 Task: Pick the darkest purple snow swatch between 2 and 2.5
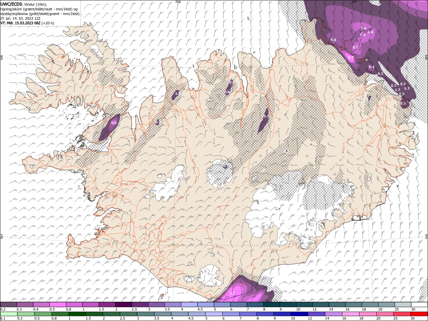coord(123,305)
